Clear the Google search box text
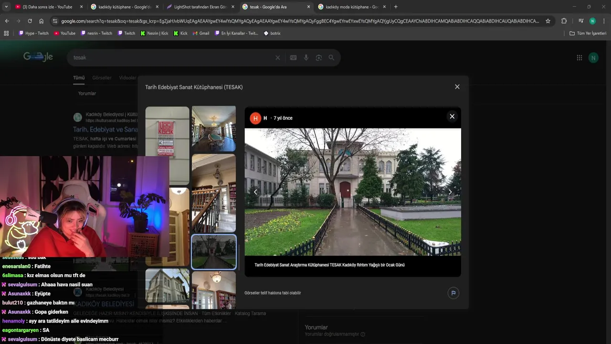 coord(278,58)
